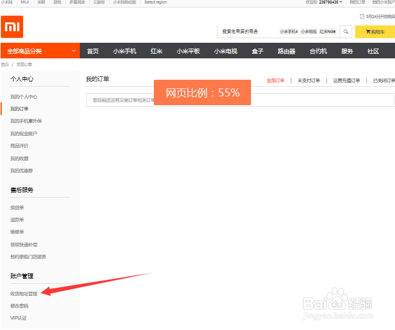The width and height of the screenshot is (395, 330).
Task: Open the 购物车 shopping cart
Action: (375, 32)
